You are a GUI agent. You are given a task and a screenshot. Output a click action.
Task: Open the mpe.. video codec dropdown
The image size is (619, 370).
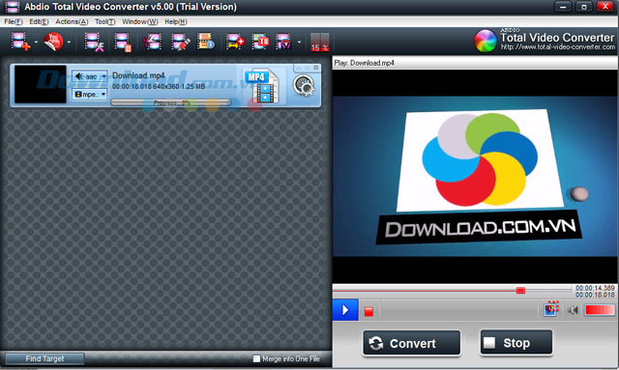click(x=90, y=95)
